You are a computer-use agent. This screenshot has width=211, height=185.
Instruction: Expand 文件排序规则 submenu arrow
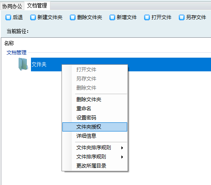coord(122,157)
